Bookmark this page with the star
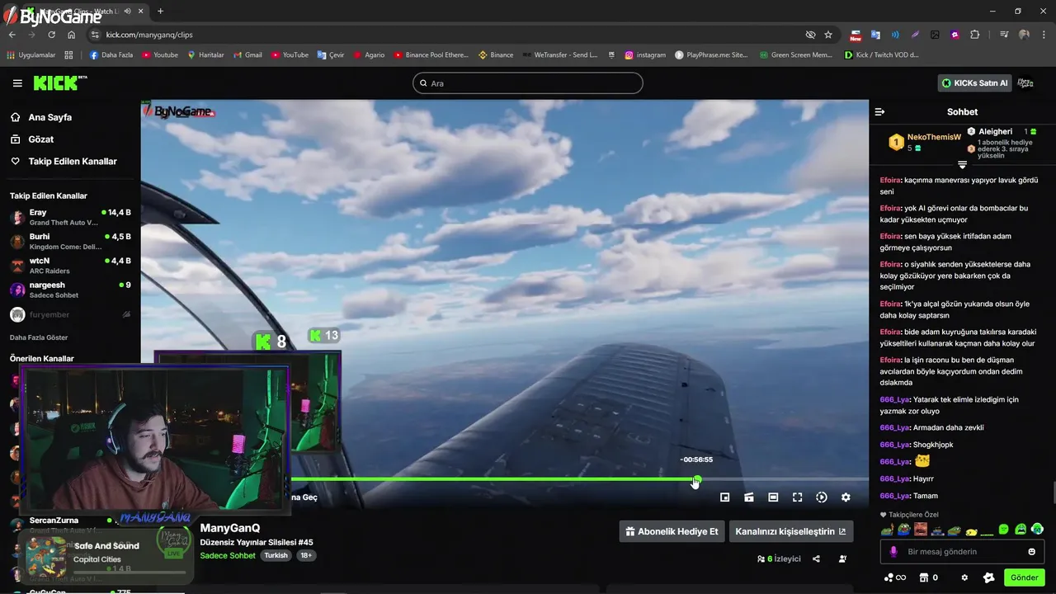Image resolution: width=1056 pixels, height=594 pixels. click(828, 35)
